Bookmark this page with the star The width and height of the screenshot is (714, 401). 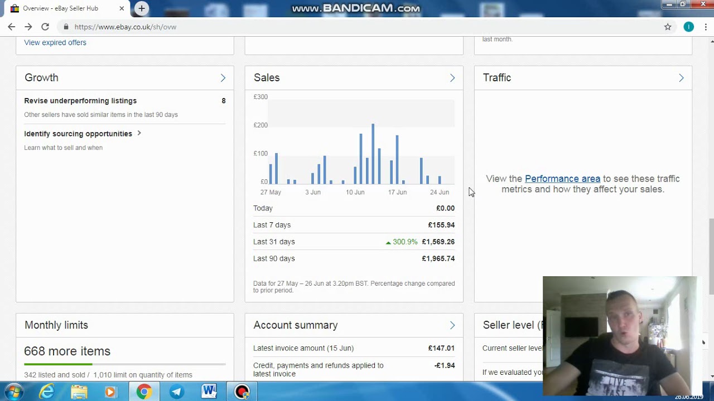tap(668, 27)
